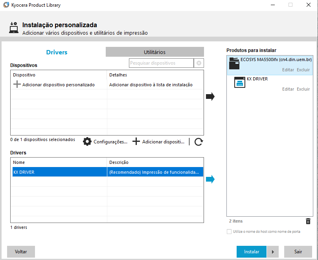Click the trash icon to delete items
Screen dimensions: 318x260
pos(308,221)
